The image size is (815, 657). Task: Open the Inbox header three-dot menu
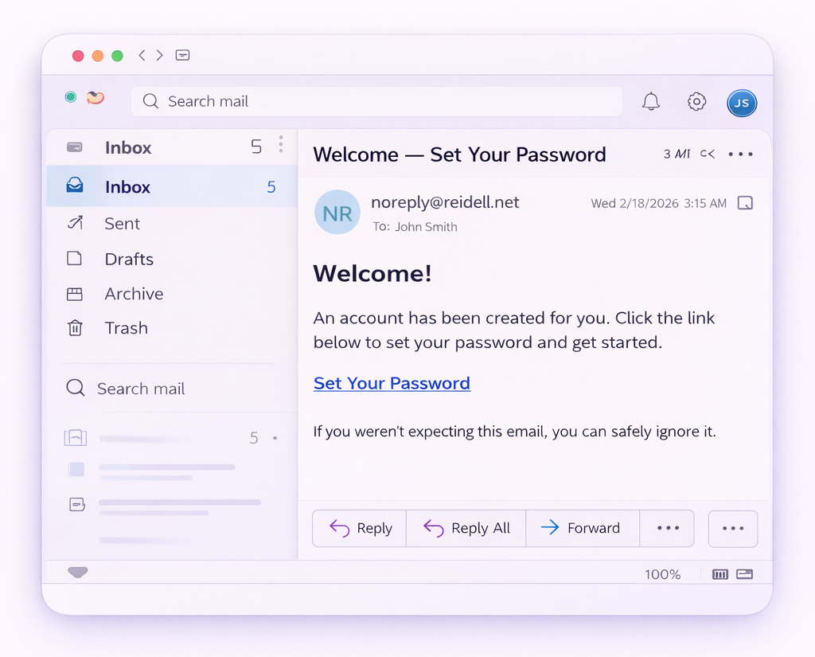tap(281, 144)
